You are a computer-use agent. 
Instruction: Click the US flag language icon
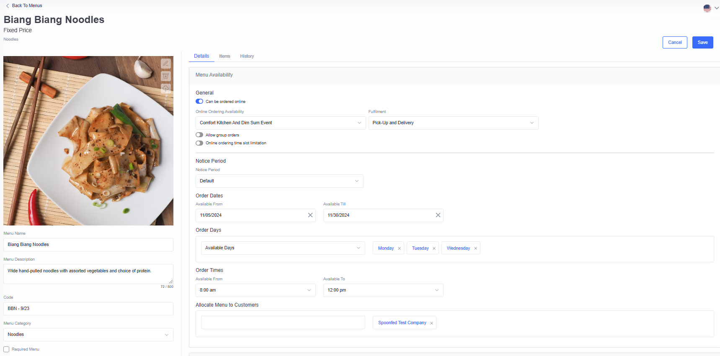click(x=707, y=8)
